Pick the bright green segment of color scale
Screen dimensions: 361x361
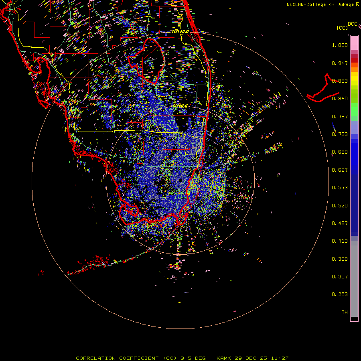354,110
